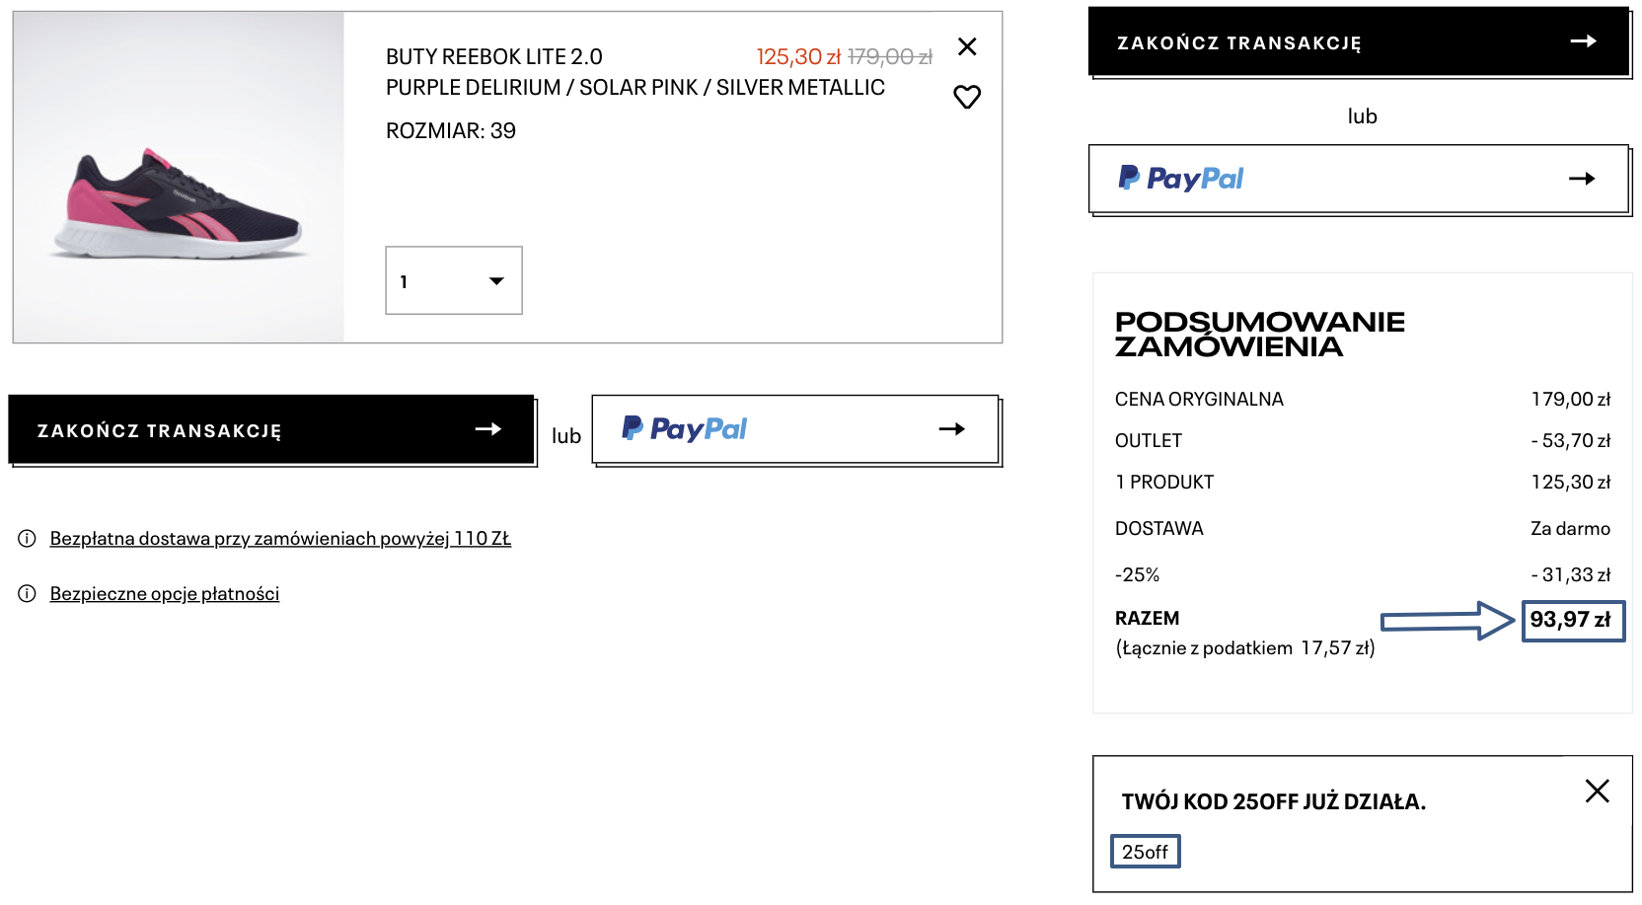Click the 25off promo code tag

(1145, 852)
